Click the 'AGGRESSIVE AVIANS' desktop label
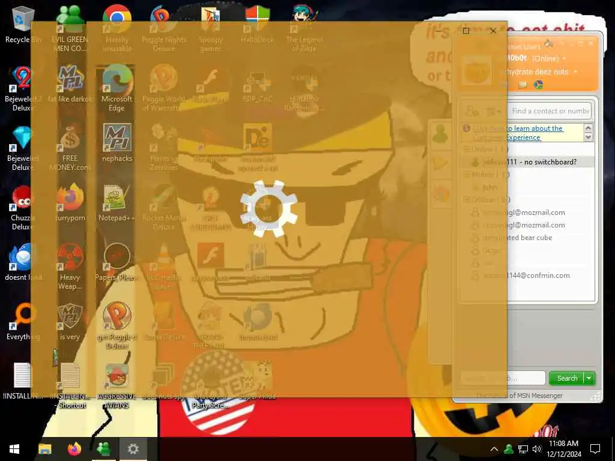This screenshot has width=615, height=461. (117, 400)
